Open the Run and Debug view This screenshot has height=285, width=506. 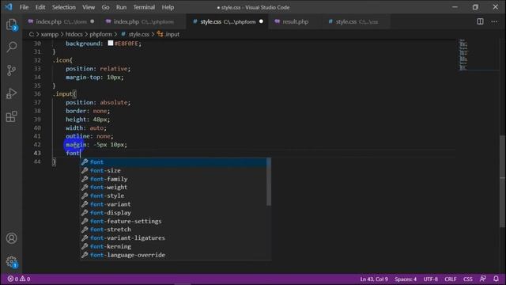[11, 93]
